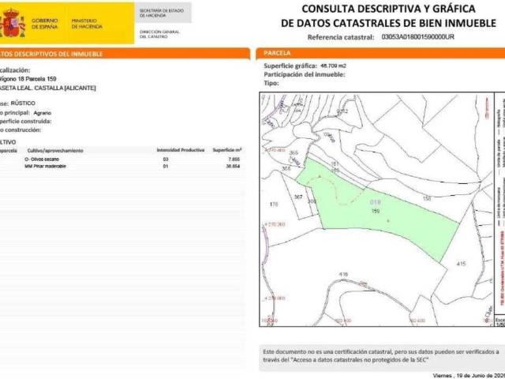This screenshot has width=505, height=379.
Task: Click 'Intensidad Productiva' column header
Action: click(x=181, y=150)
